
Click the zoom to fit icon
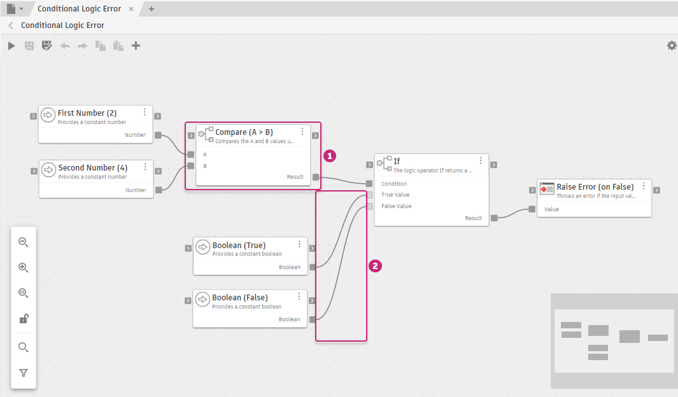click(x=24, y=293)
